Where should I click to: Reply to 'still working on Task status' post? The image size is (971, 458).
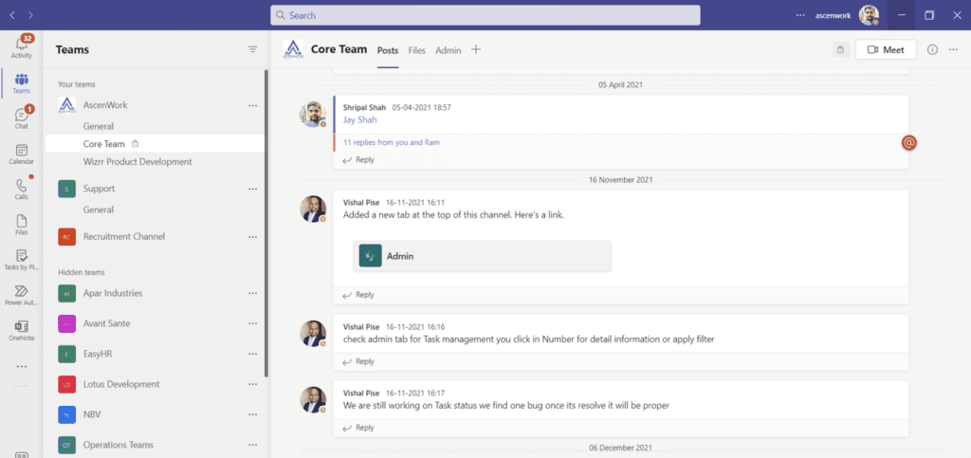tap(358, 428)
